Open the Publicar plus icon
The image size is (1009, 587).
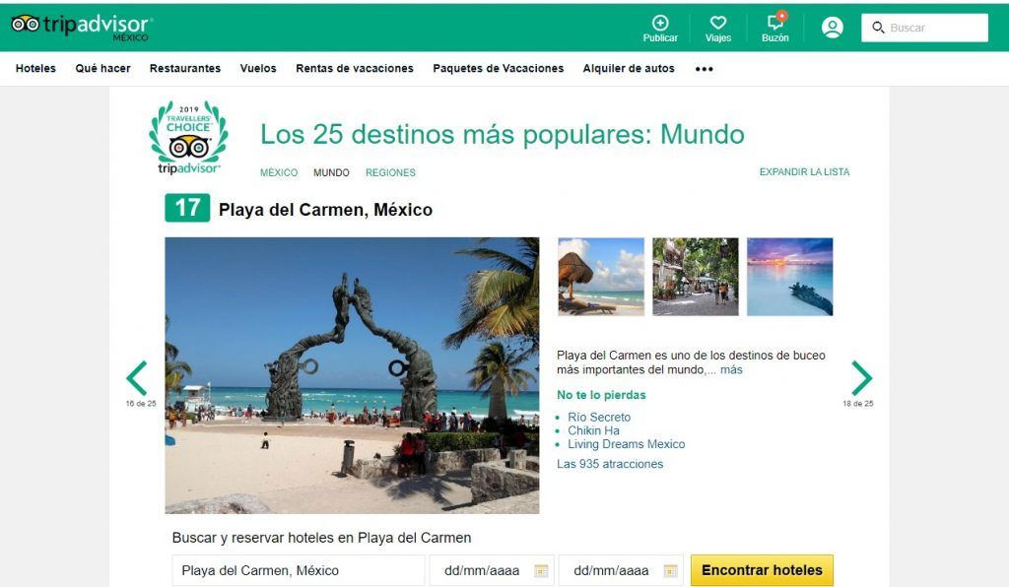(660, 23)
